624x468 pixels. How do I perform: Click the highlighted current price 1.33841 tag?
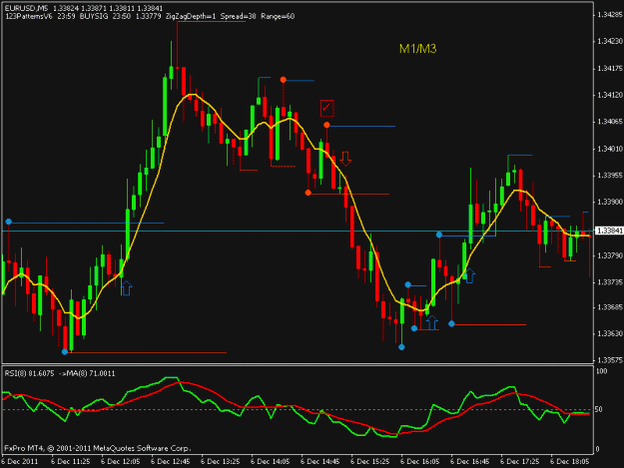click(609, 231)
